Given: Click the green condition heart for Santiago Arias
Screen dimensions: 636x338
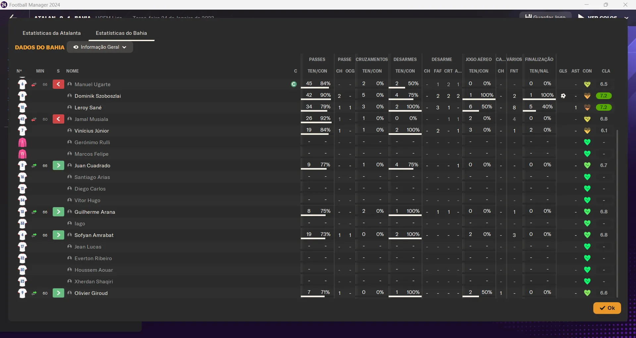Looking at the screenshot, I should [587, 177].
